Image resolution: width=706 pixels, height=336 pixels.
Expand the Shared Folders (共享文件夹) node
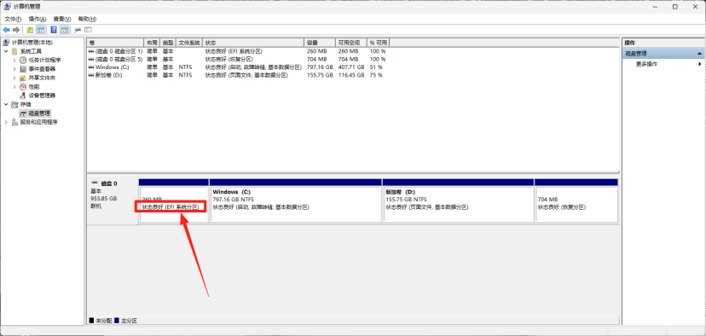click(14, 78)
